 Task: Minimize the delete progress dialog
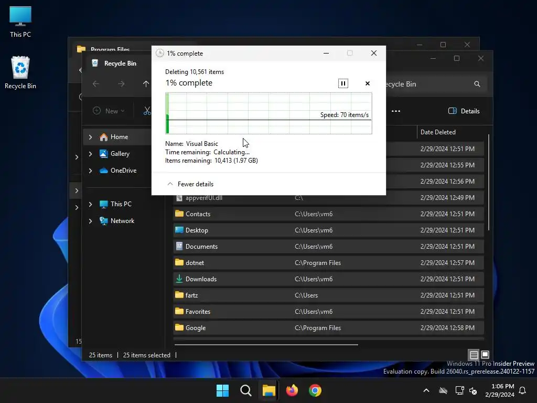tap(326, 53)
